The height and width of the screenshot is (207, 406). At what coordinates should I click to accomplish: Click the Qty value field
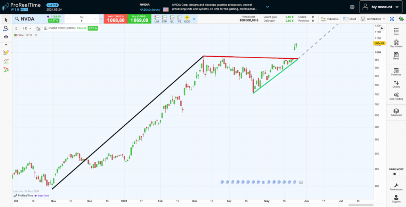(x=82, y=21)
